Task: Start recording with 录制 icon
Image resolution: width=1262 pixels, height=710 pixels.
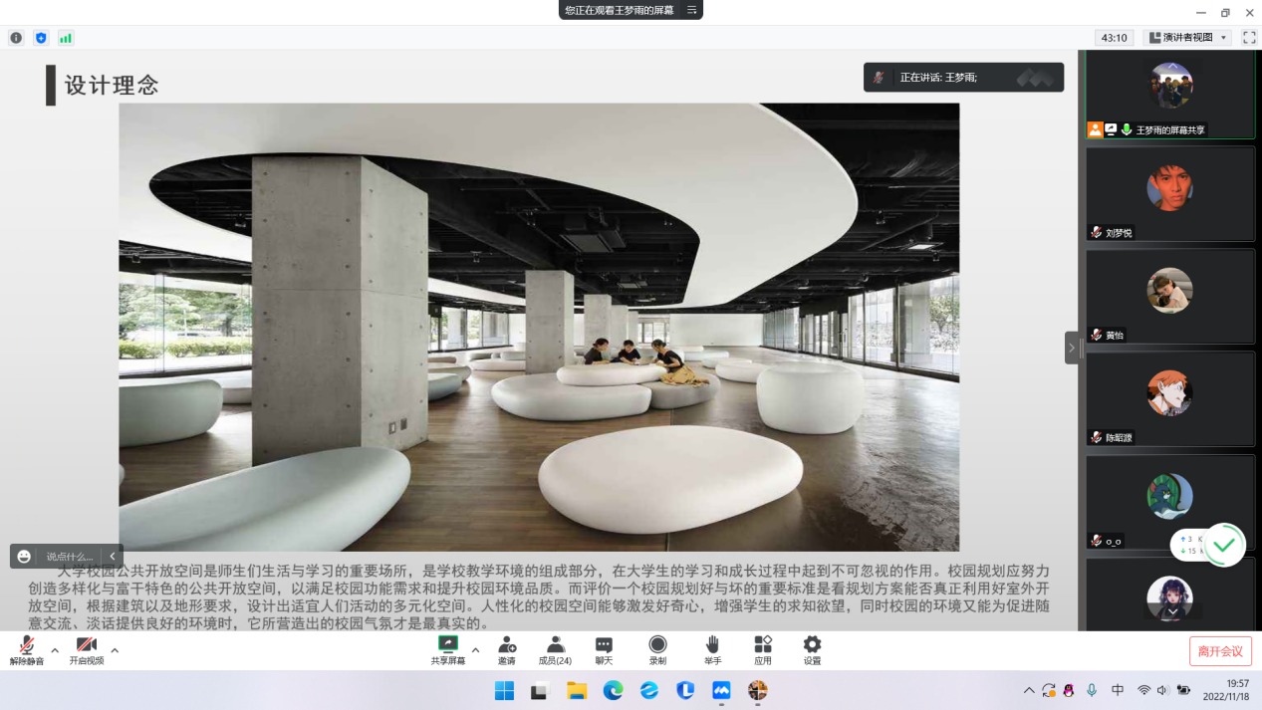Action: click(x=657, y=650)
